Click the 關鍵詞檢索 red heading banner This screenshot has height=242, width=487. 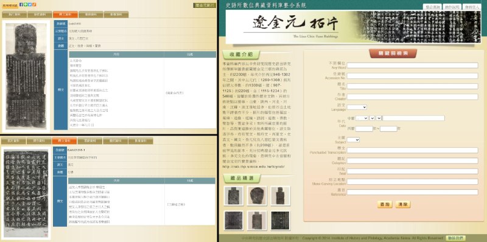click(x=393, y=54)
